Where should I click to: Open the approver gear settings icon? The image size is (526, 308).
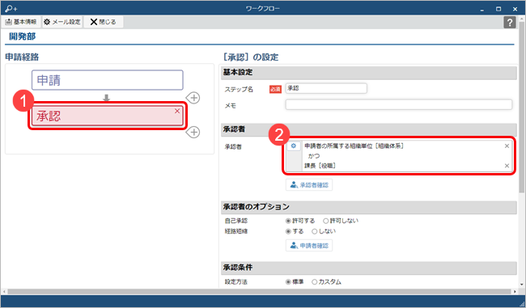point(294,146)
